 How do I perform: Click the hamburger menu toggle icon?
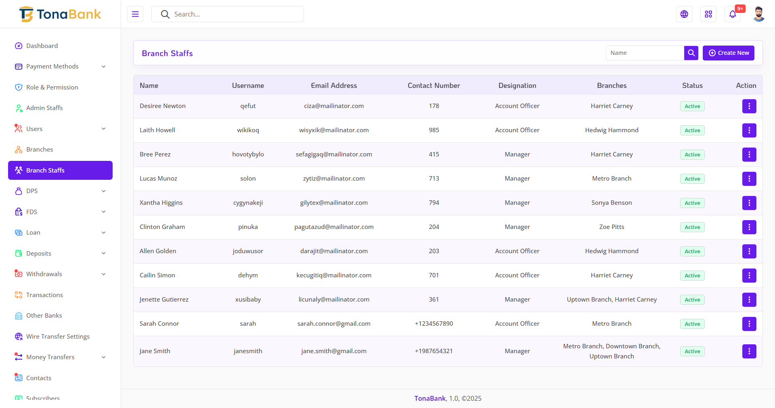135,14
